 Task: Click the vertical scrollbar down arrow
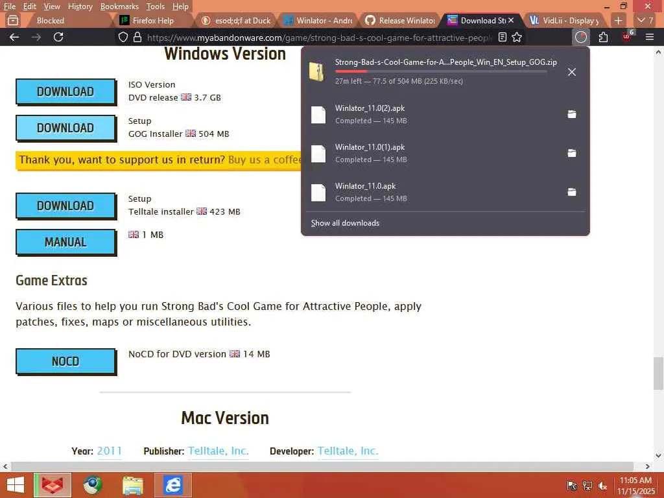click(x=658, y=456)
